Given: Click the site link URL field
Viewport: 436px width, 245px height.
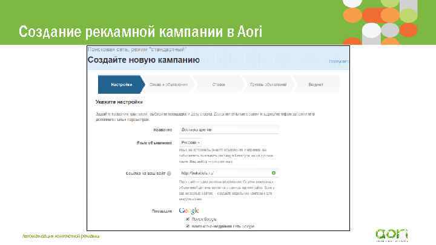Looking at the screenshot, I should (x=229, y=173).
